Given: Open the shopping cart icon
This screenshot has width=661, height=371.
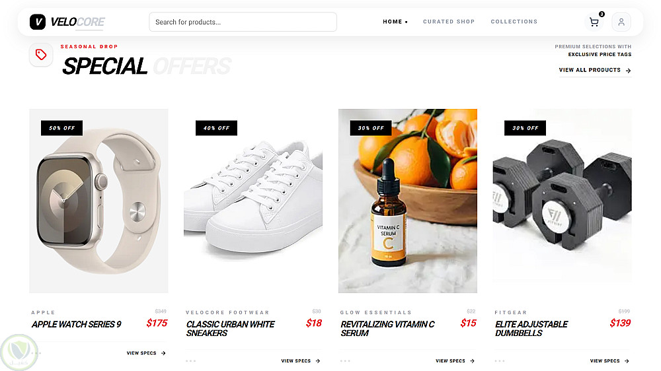Looking at the screenshot, I should [x=594, y=22].
